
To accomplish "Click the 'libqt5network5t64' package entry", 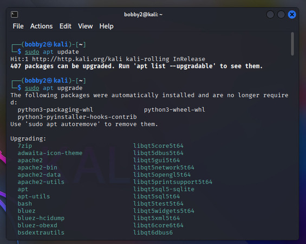I will [164, 168].
